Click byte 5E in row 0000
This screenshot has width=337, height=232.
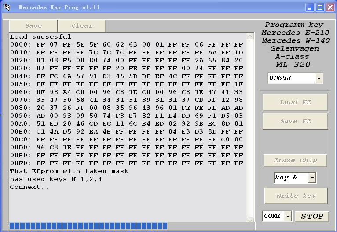click(80, 45)
